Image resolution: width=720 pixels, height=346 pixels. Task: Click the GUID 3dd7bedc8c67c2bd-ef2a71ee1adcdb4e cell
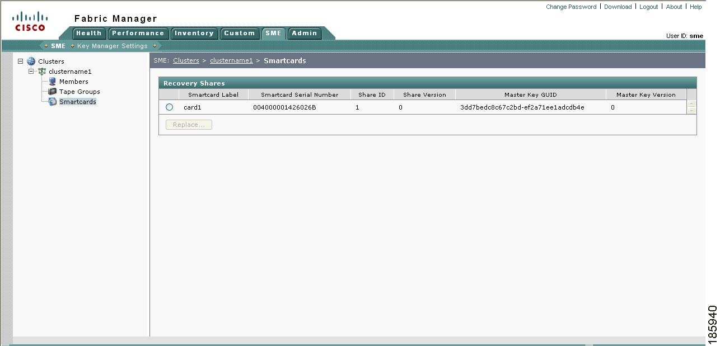click(x=522, y=107)
